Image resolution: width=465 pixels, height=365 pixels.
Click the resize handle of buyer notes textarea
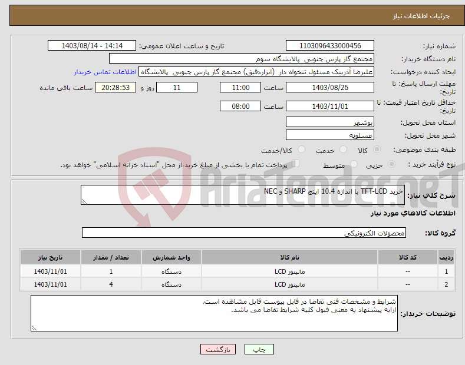(x=34, y=328)
